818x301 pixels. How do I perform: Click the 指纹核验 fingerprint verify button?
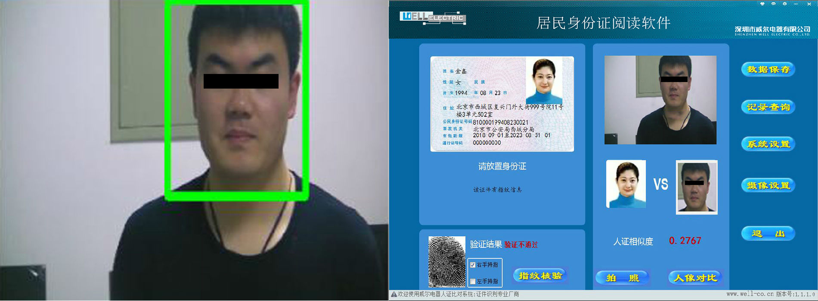click(540, 276)
